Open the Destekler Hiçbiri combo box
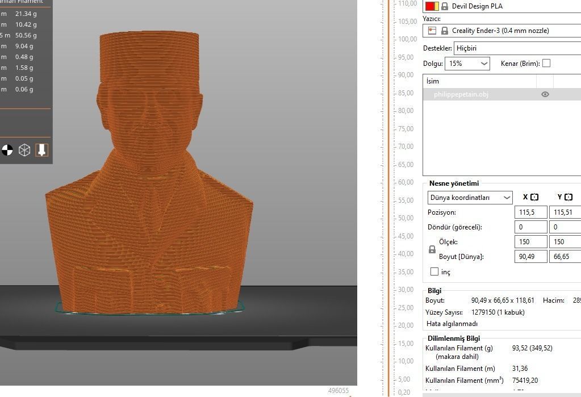The image size is (581, 397). (517, 48)
